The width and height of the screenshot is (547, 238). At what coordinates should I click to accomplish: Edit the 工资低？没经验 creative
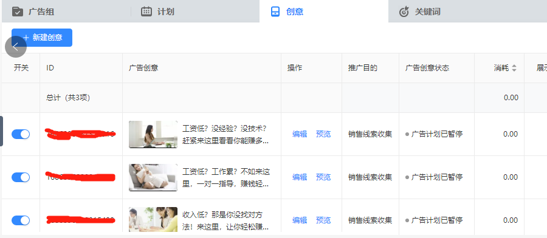tap(300, 134)
